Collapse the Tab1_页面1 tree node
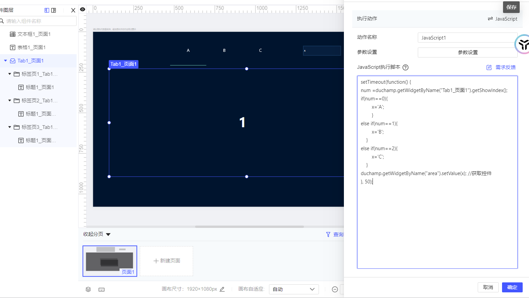Screen dimensions: 529x298 point(5,61)
